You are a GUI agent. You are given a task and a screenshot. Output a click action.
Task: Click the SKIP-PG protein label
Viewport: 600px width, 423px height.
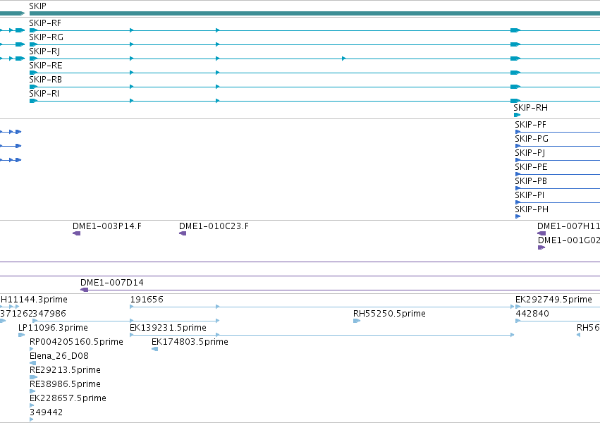coord(532,139)
